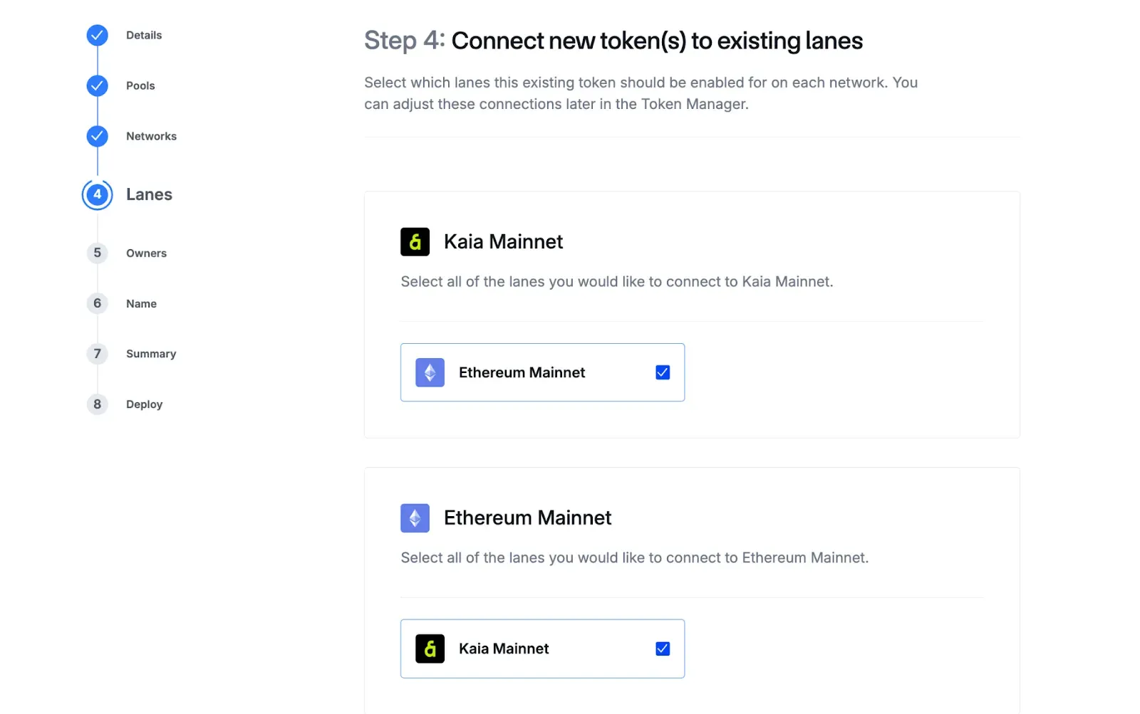The image size is (1140, 714).
Task: Click Kaia icon inside the lane option card
Action: coord(430,649)
